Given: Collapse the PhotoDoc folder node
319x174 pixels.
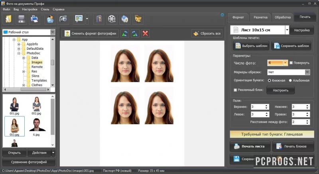Looking at the screenshot, I should (19, 53).
